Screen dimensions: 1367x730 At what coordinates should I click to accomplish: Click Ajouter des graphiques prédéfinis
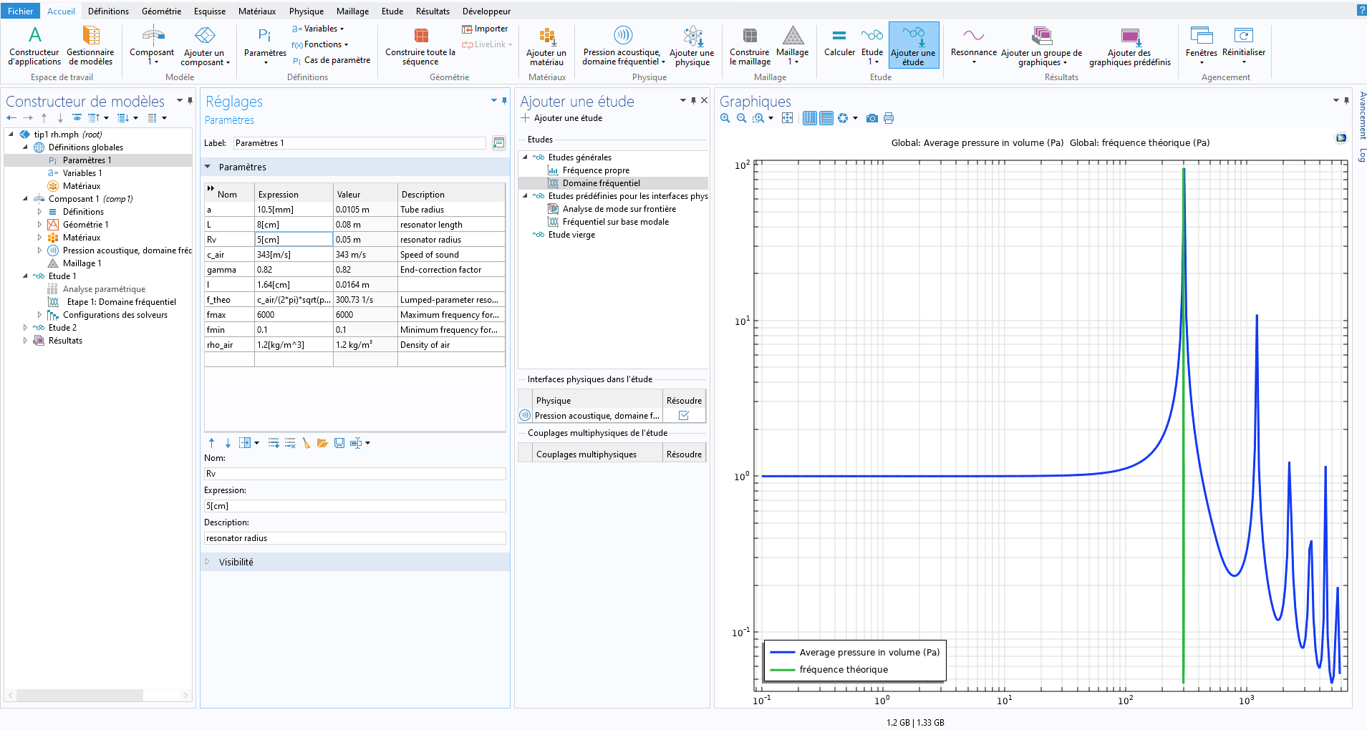click(x=1130, y=46)
